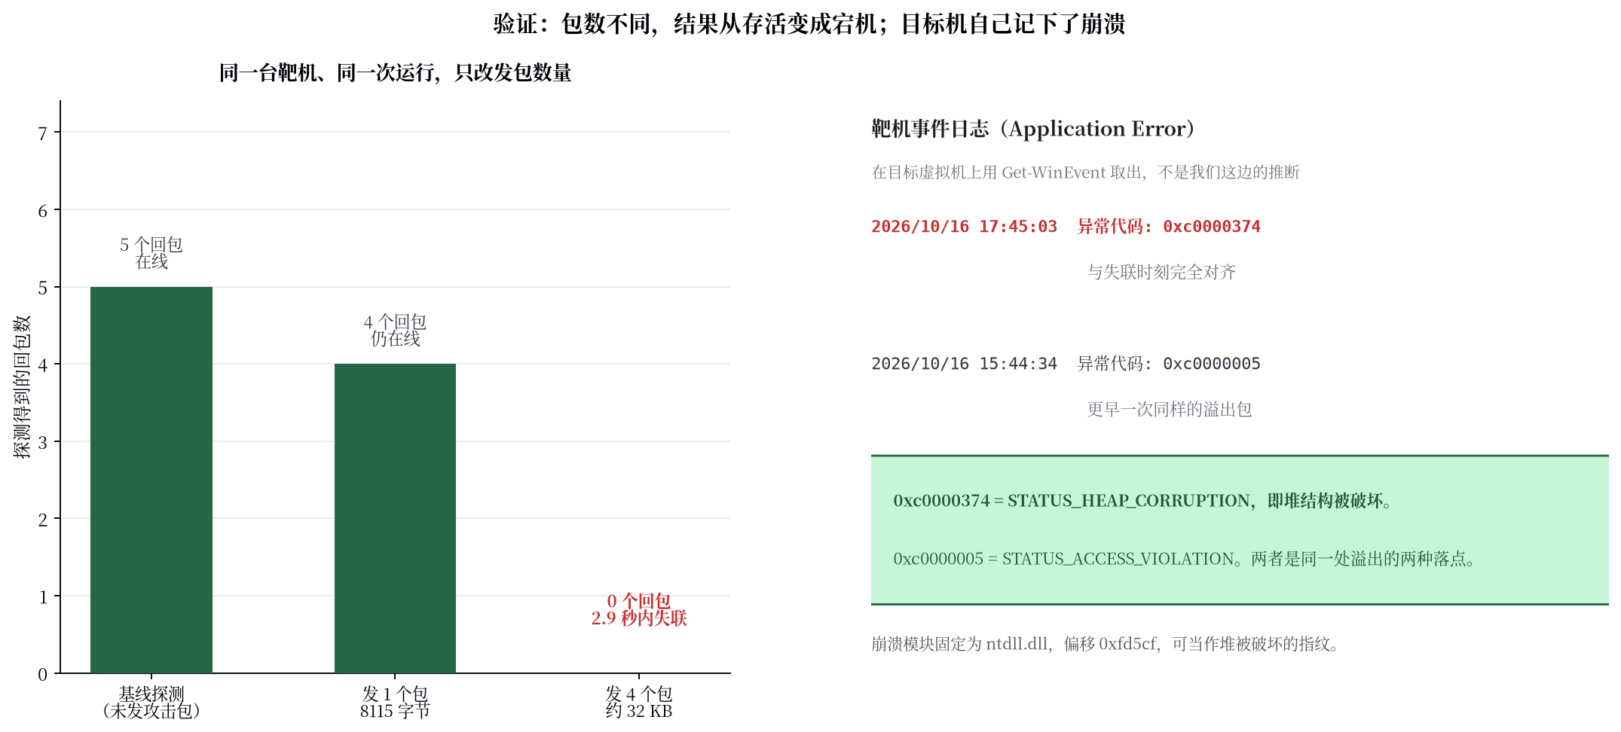Click the caption 与失联时刻完全对齐
Screen dimensions: 1621x732
point(1161,272)
